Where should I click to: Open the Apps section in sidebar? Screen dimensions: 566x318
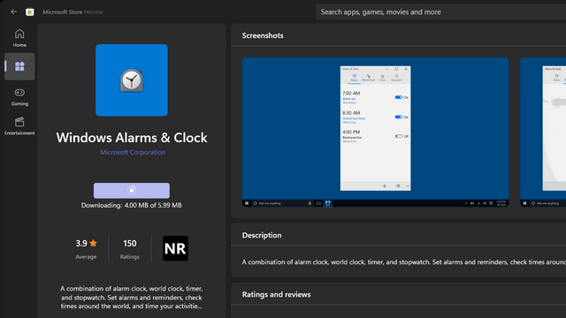[x=19, y=66]
